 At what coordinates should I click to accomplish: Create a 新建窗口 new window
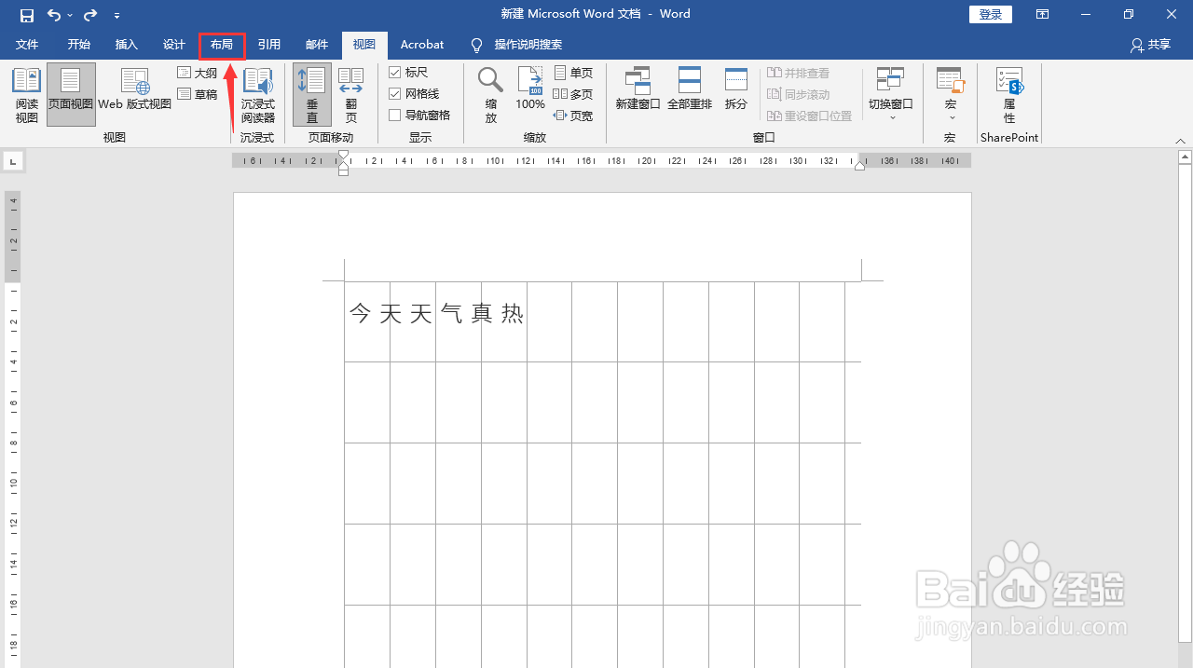point(638,89)
